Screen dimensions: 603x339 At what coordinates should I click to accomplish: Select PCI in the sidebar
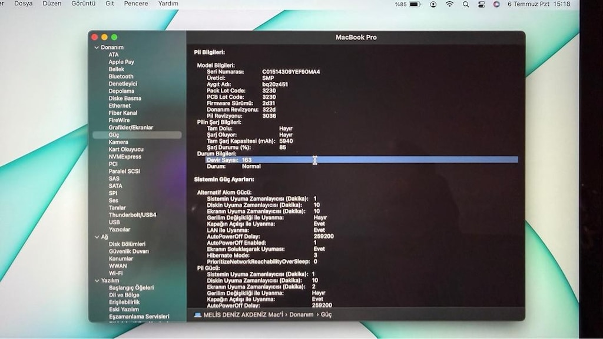tap(112, 164)
